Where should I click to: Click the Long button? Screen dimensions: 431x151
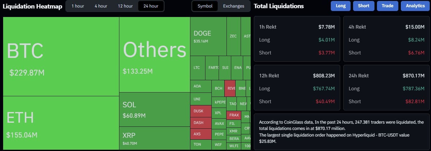[x=341, y=6]
